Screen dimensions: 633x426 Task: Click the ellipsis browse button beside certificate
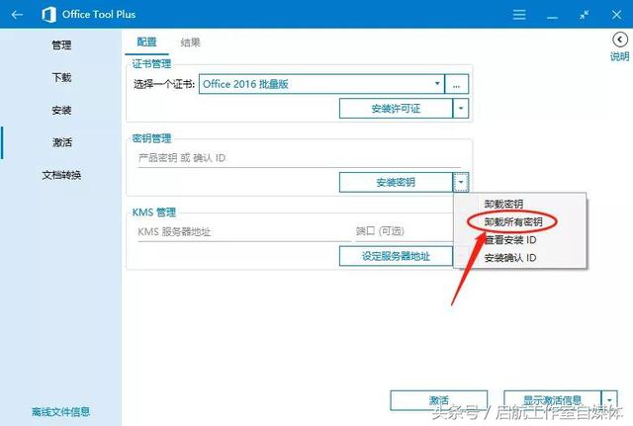point(457,84)
